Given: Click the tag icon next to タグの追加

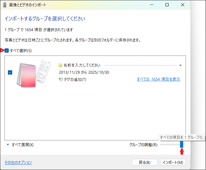Looking at the screenshot, I should (x=61, y=79).
